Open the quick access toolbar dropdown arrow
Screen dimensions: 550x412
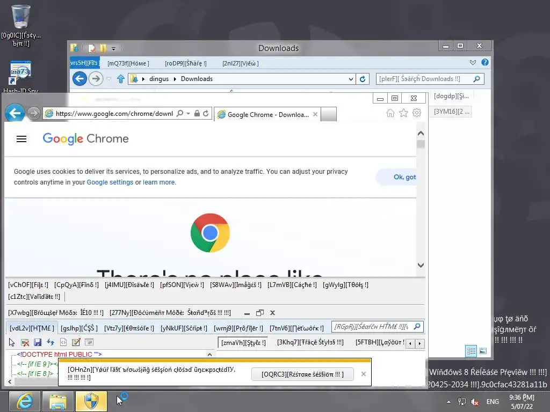tap(114, 48)
